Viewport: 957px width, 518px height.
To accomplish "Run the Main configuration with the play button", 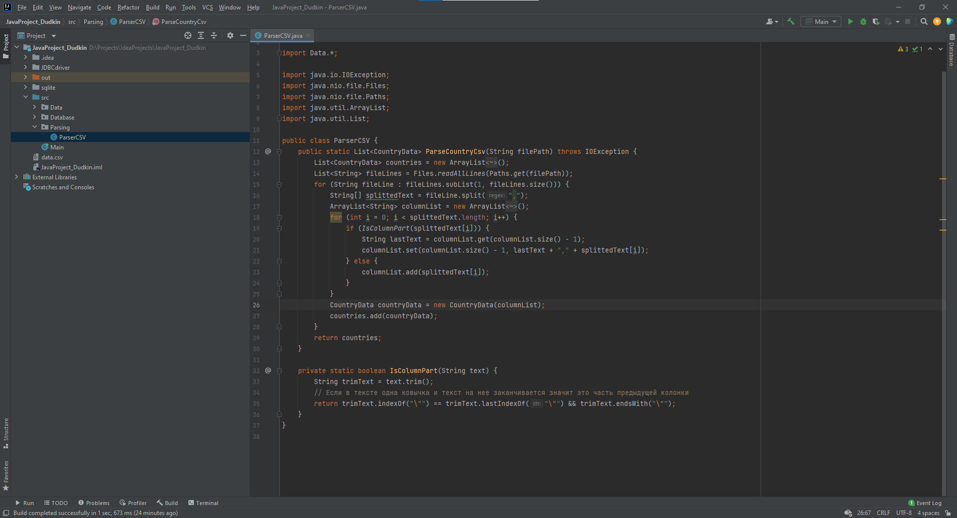I will (850, 21).
